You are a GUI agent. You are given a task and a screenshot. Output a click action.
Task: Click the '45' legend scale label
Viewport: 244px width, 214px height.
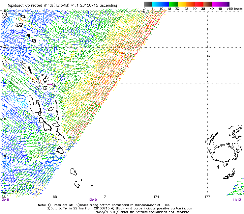[x=220, y=9]
